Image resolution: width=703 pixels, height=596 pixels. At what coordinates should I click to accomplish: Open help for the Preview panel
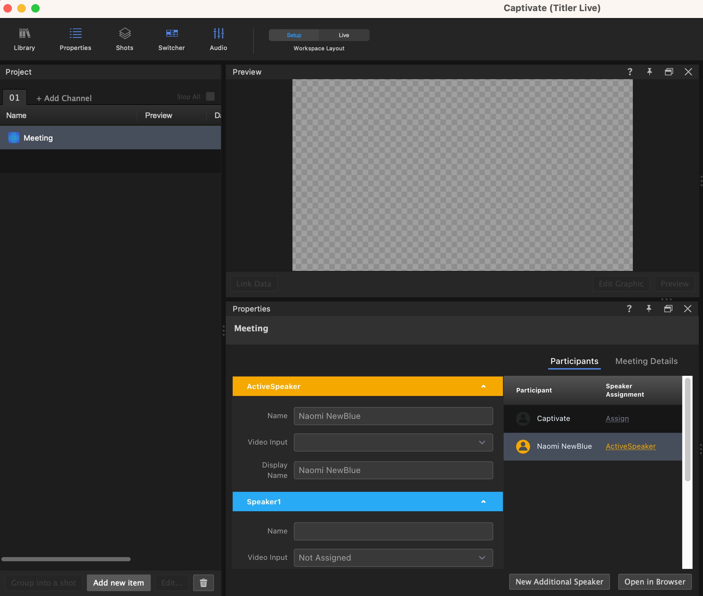click(630, 72)
